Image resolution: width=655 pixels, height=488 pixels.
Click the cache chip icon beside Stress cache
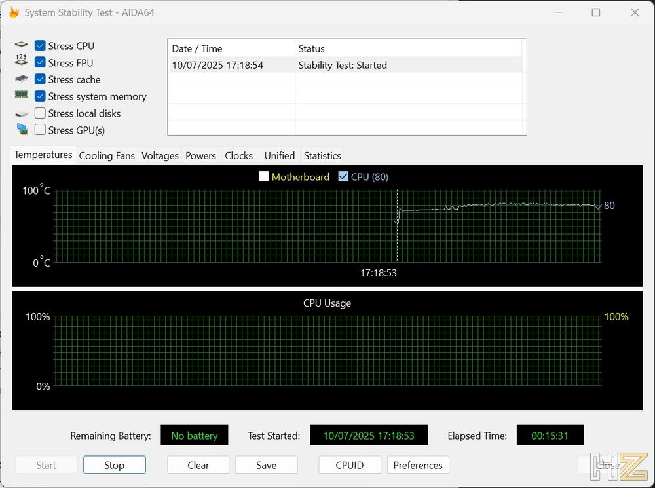coord(21,79)
